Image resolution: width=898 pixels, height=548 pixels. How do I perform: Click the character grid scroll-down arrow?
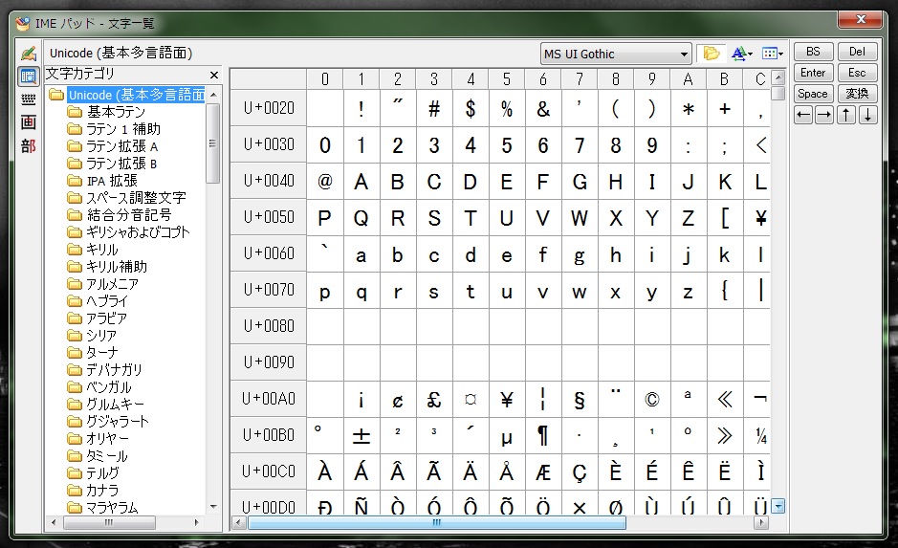(778, 506)
